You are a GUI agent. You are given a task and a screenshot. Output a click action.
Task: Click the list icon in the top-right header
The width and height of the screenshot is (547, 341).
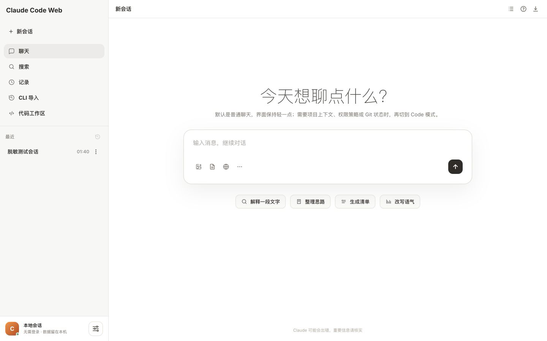click(511, 9)
